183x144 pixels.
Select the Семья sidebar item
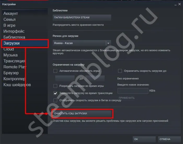pyautogui.click(x=9, y=20)
